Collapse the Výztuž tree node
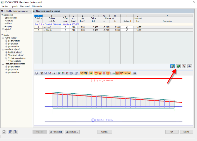 click(3, 29)
